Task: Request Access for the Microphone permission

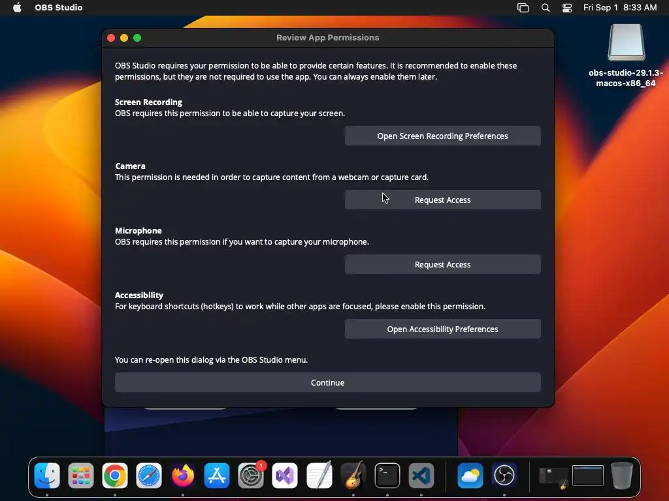Action: 442,265
